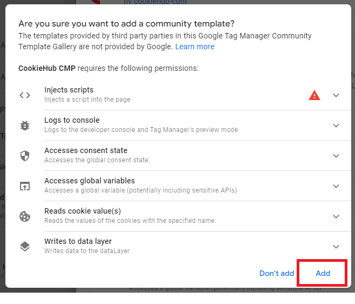Image resolution: width=355 pixels, height=304 pixels.
Task: Open the cookiehub-com author link behind dialog
Action: [x=160, y=2]
